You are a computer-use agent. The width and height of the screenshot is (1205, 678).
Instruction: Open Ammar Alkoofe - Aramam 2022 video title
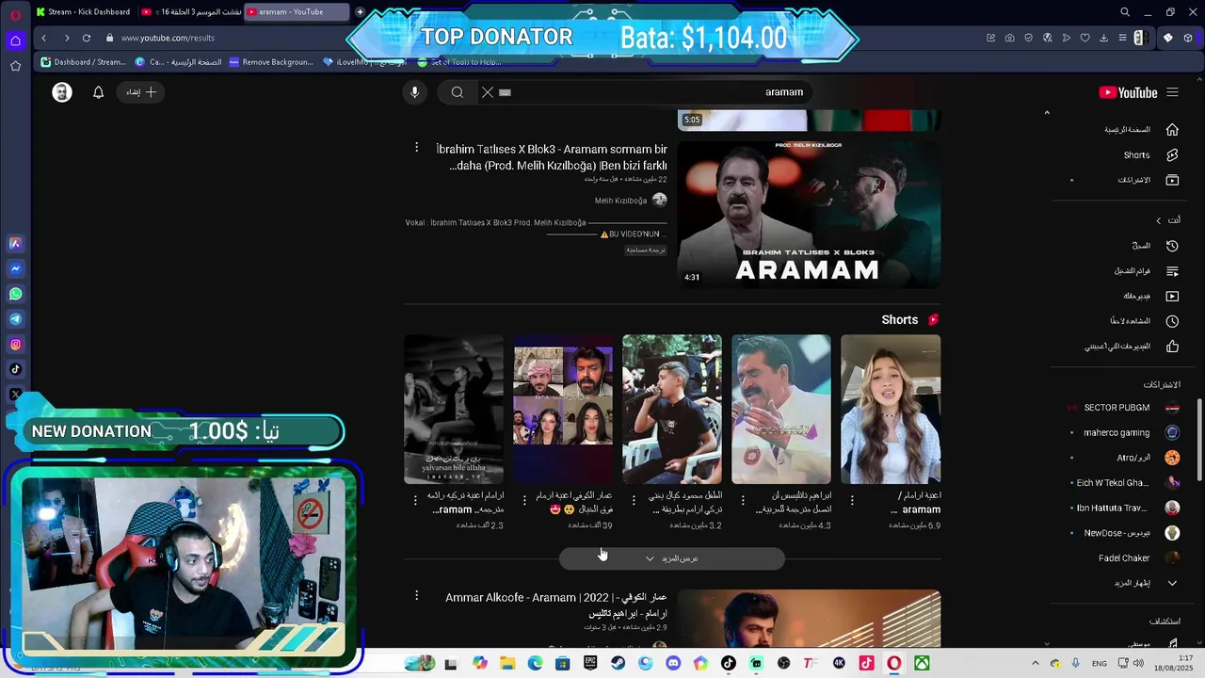click(x=555, y=605)
